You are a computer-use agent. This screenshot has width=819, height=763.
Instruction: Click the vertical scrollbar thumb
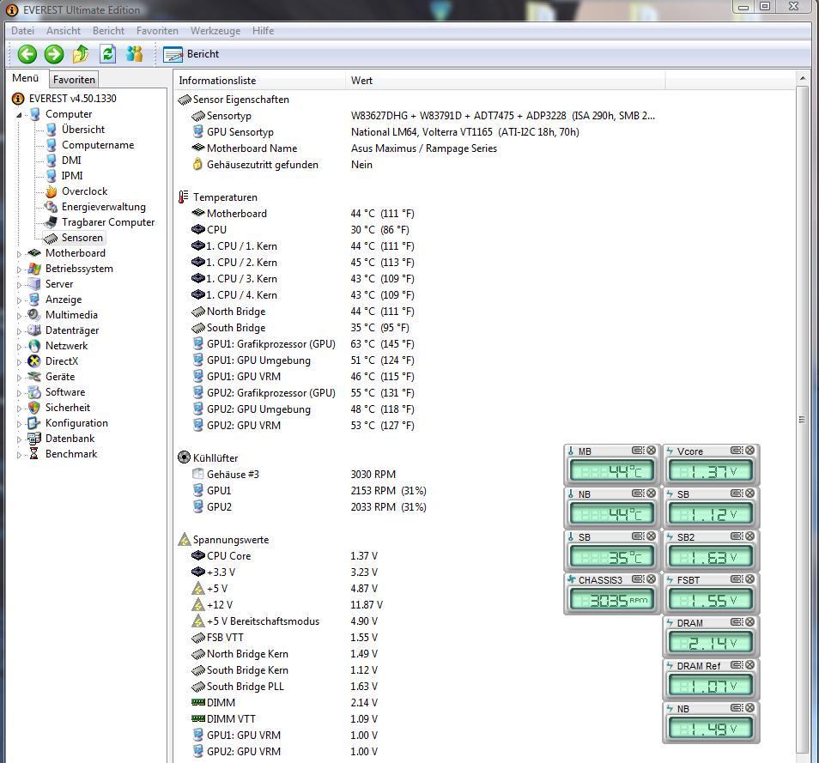pyautogui.click(x=803, y=420)
